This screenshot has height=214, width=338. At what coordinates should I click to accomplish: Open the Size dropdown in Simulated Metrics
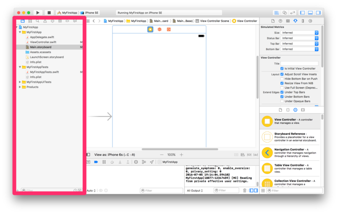coord(300,32)
